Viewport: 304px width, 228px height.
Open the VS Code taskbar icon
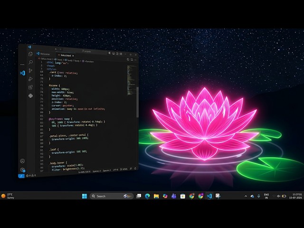tap(209, 196)
